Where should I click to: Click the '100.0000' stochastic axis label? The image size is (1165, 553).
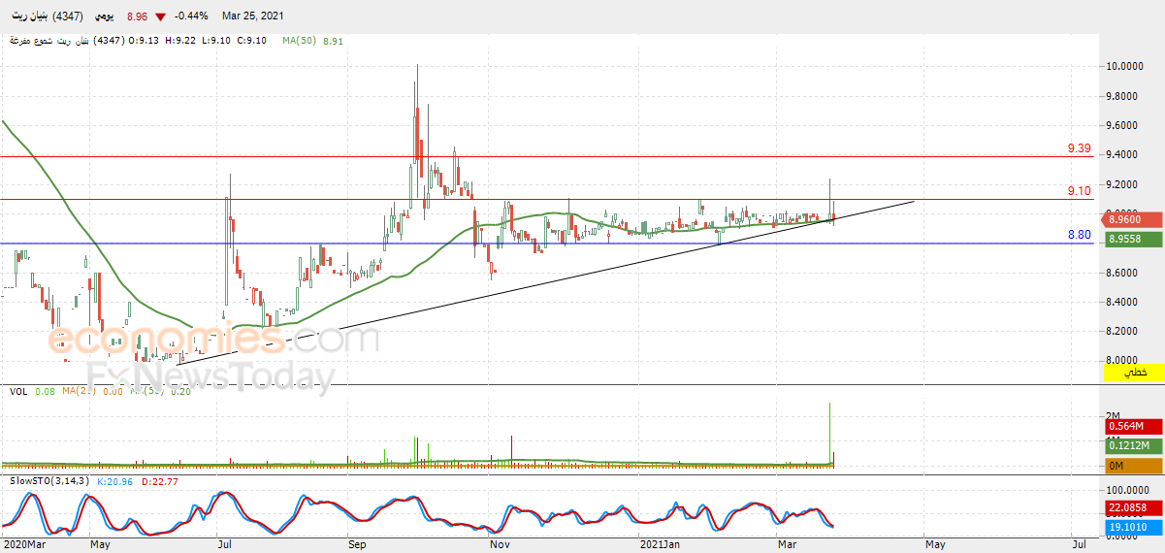point(1128,491)
